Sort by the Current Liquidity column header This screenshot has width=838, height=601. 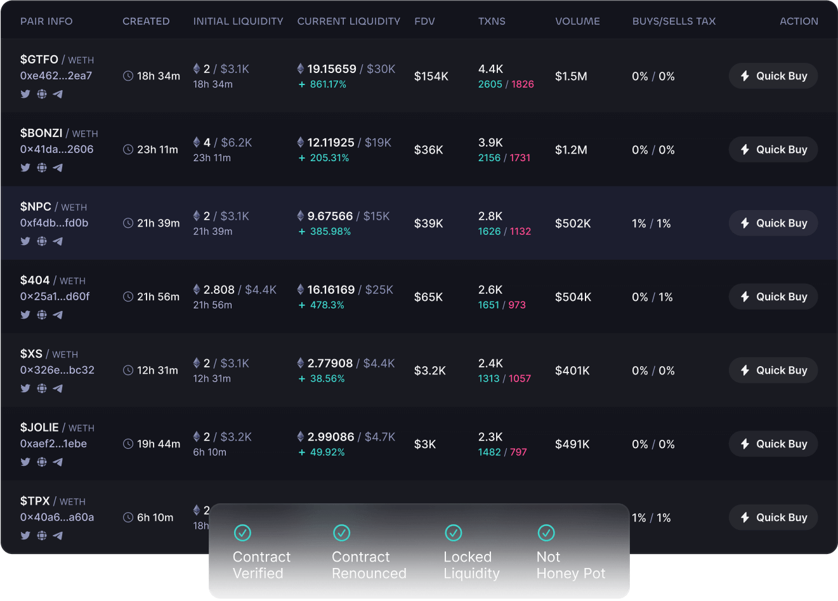pyautogui.click(x=348, y=21)
